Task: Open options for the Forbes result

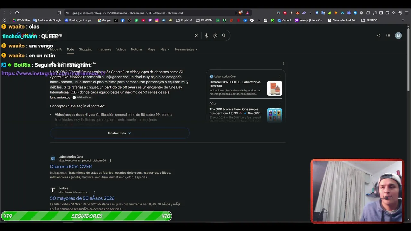Action: pyautogui.click(x=94, y=193)
